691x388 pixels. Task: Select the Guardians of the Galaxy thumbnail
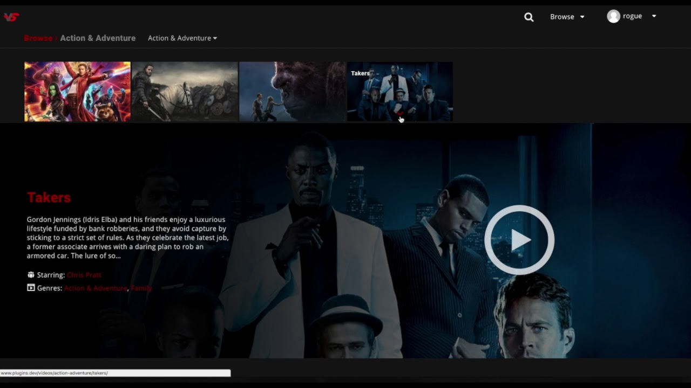tap(77, 91)
